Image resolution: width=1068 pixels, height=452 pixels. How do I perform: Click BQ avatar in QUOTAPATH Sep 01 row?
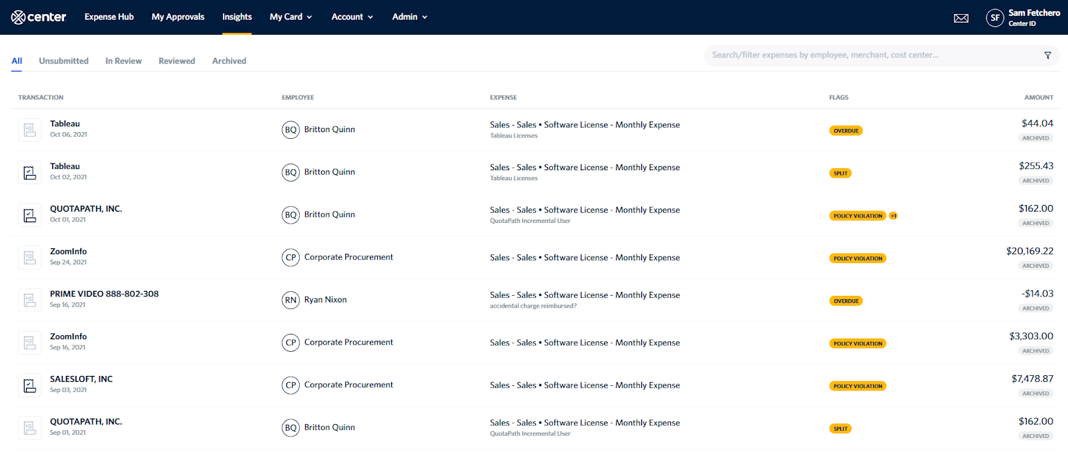click(x=290, y=428)
